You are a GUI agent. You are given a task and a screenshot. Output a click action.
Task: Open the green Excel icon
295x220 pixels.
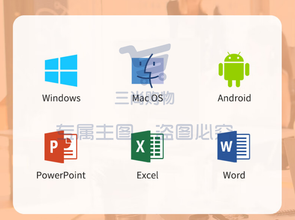(x=147, y=147)
